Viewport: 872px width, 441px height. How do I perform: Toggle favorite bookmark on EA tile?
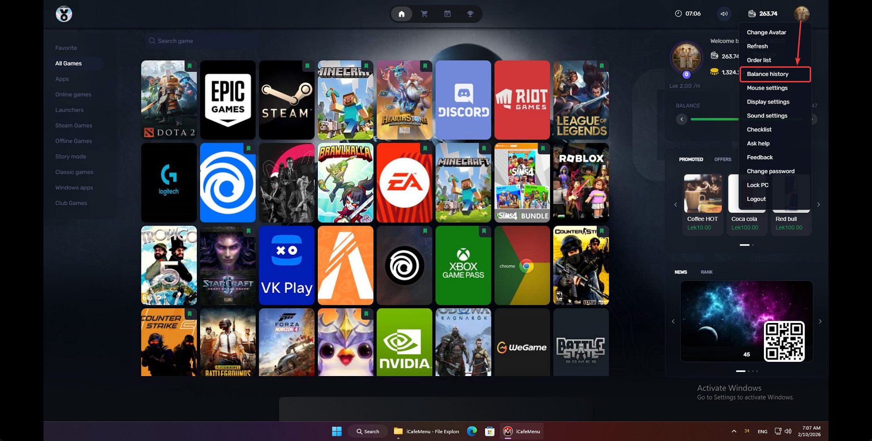(425, 149)
